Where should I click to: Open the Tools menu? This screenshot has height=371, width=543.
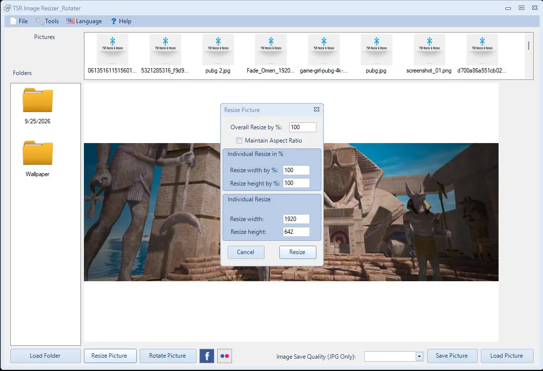47,21
